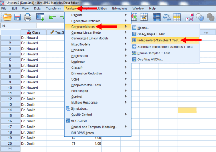Click the Open data document folder icon

7,17
